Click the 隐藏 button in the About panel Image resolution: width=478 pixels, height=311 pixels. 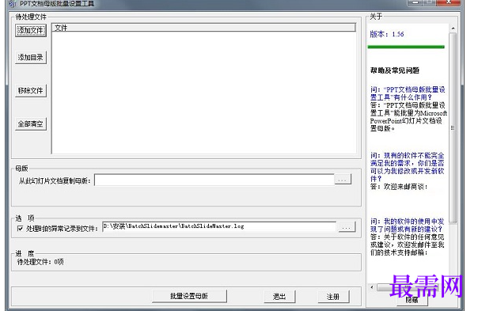coord(412,300)
